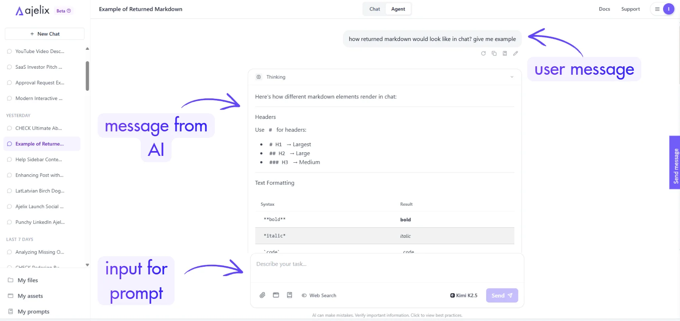Viewport: 680px width, 321px height.
Task: Save user message as prompt icon
Action: [x=505, y=53]
